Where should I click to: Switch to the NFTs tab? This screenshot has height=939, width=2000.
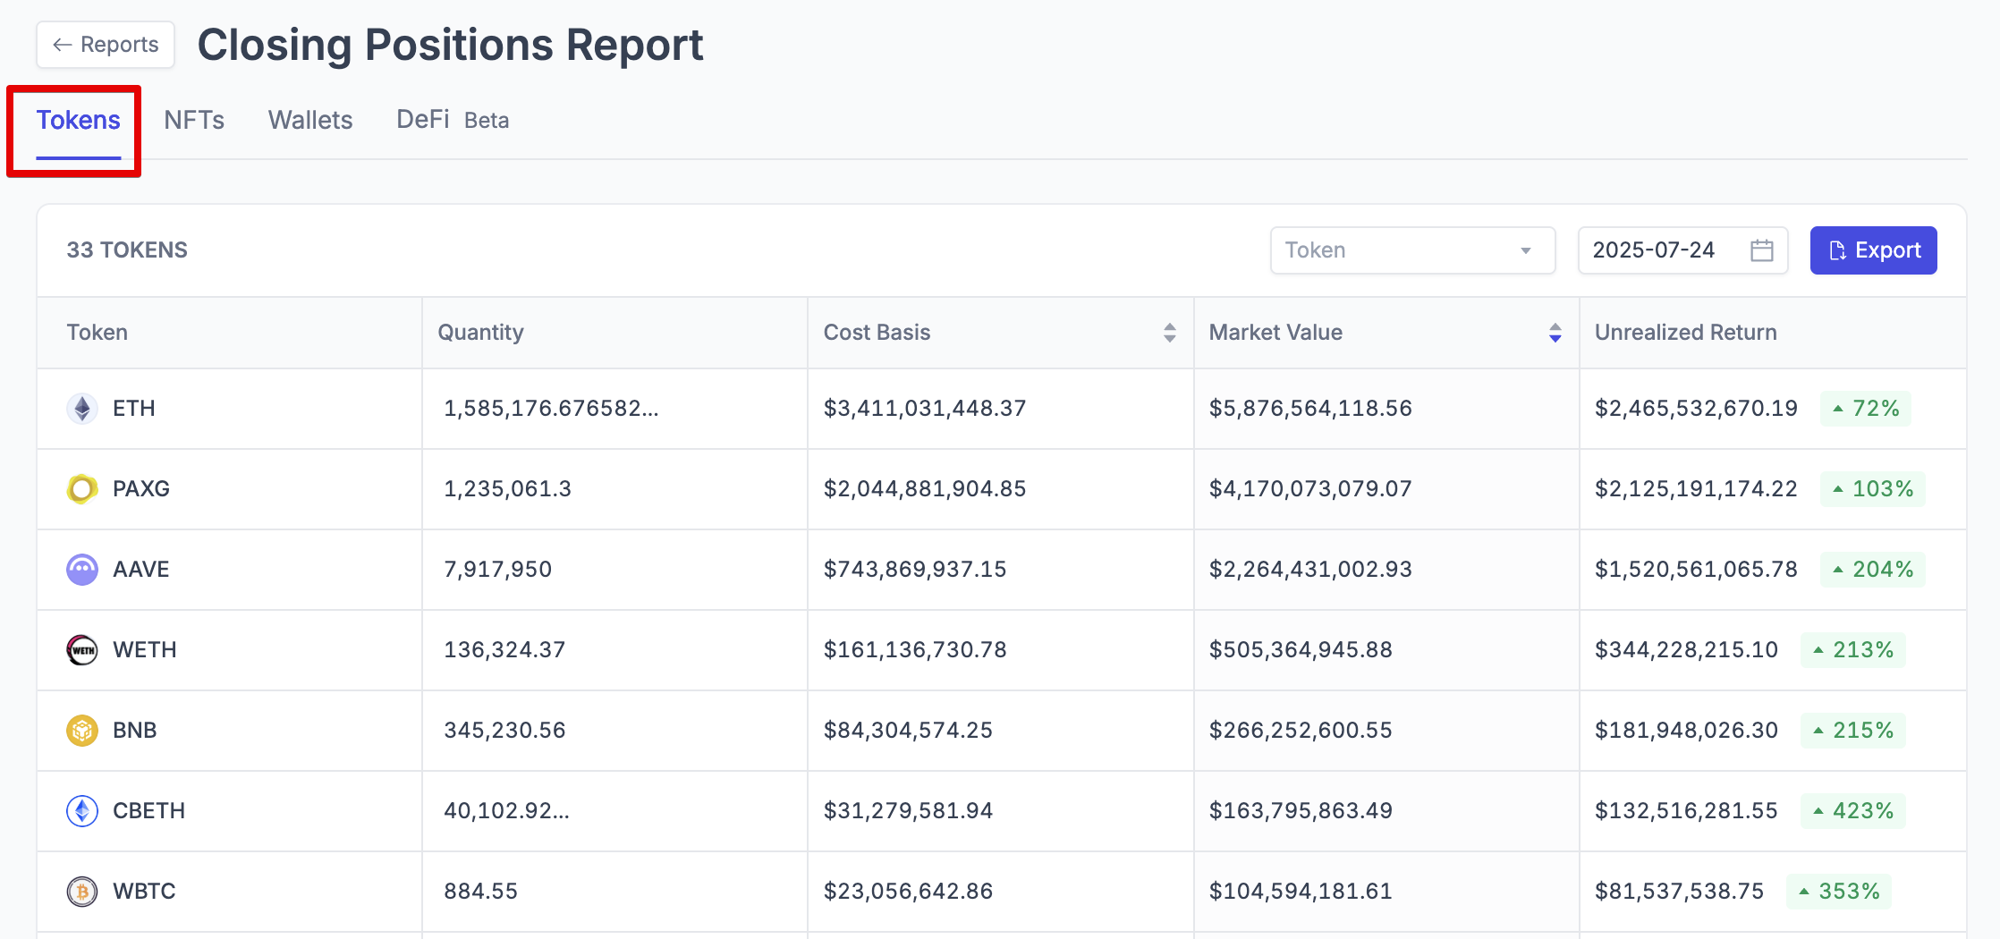point(194,121)
